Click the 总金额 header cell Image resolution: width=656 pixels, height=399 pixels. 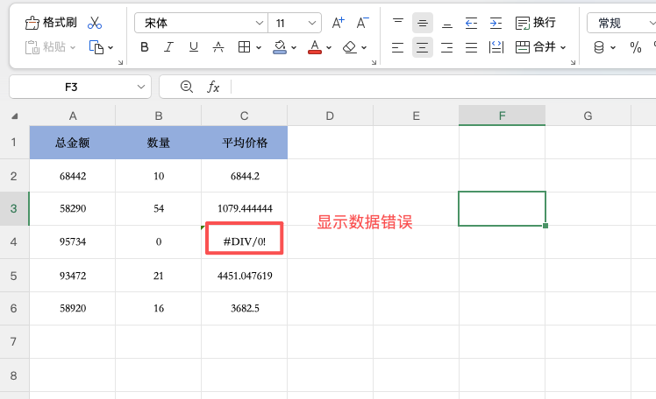73,143
